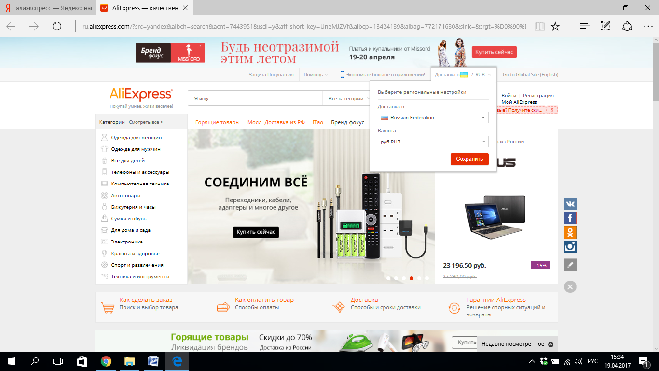Collapse the 'Доставка в / RUB' selector
Image resolution: width=659 pixels, height=371 pixels.
click(463, 75)
